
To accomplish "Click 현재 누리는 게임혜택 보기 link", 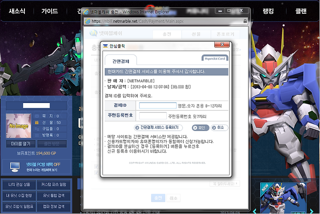I will [x=42, y=170].
